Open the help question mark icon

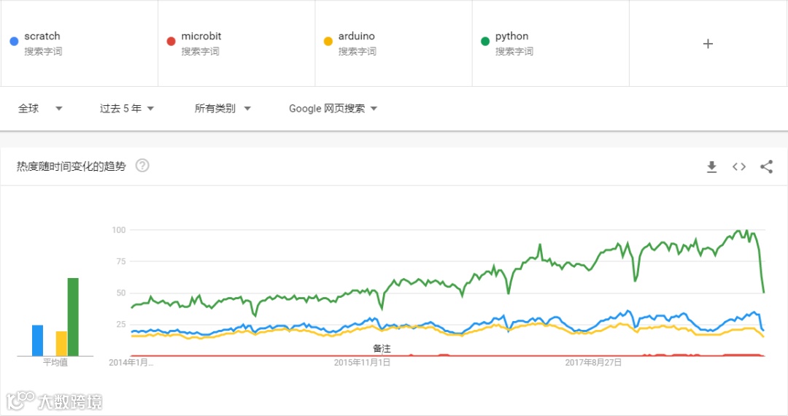(142, 166)
